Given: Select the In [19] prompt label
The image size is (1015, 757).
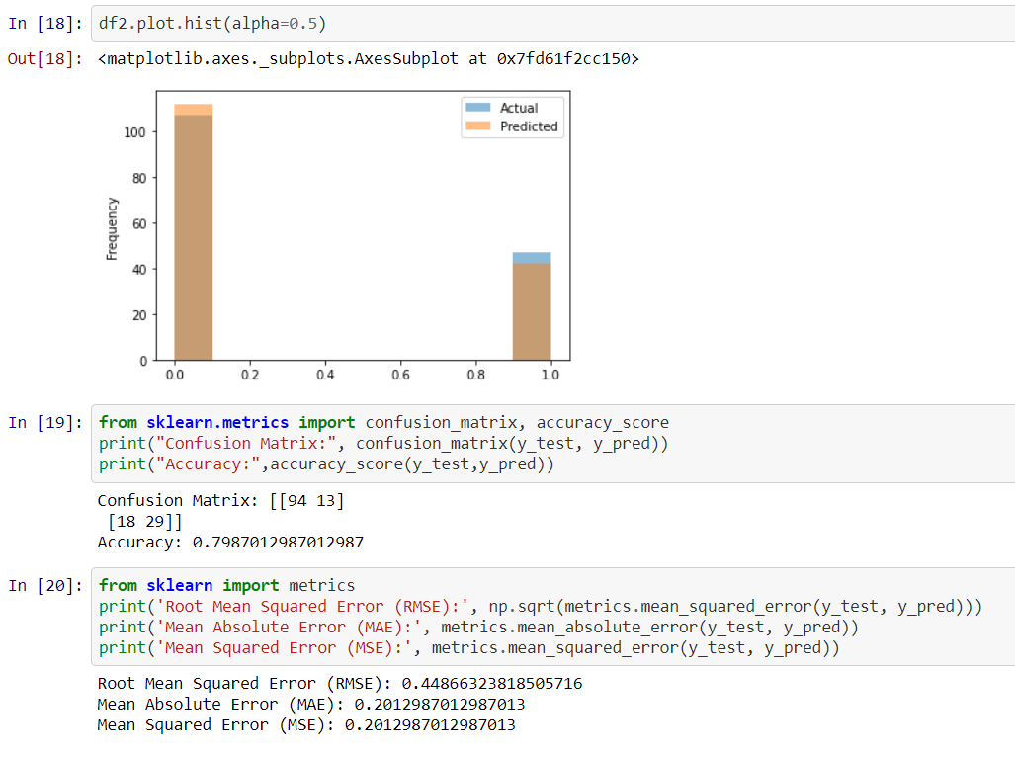Looking at the screenshot, I should [x=45, y=423].
